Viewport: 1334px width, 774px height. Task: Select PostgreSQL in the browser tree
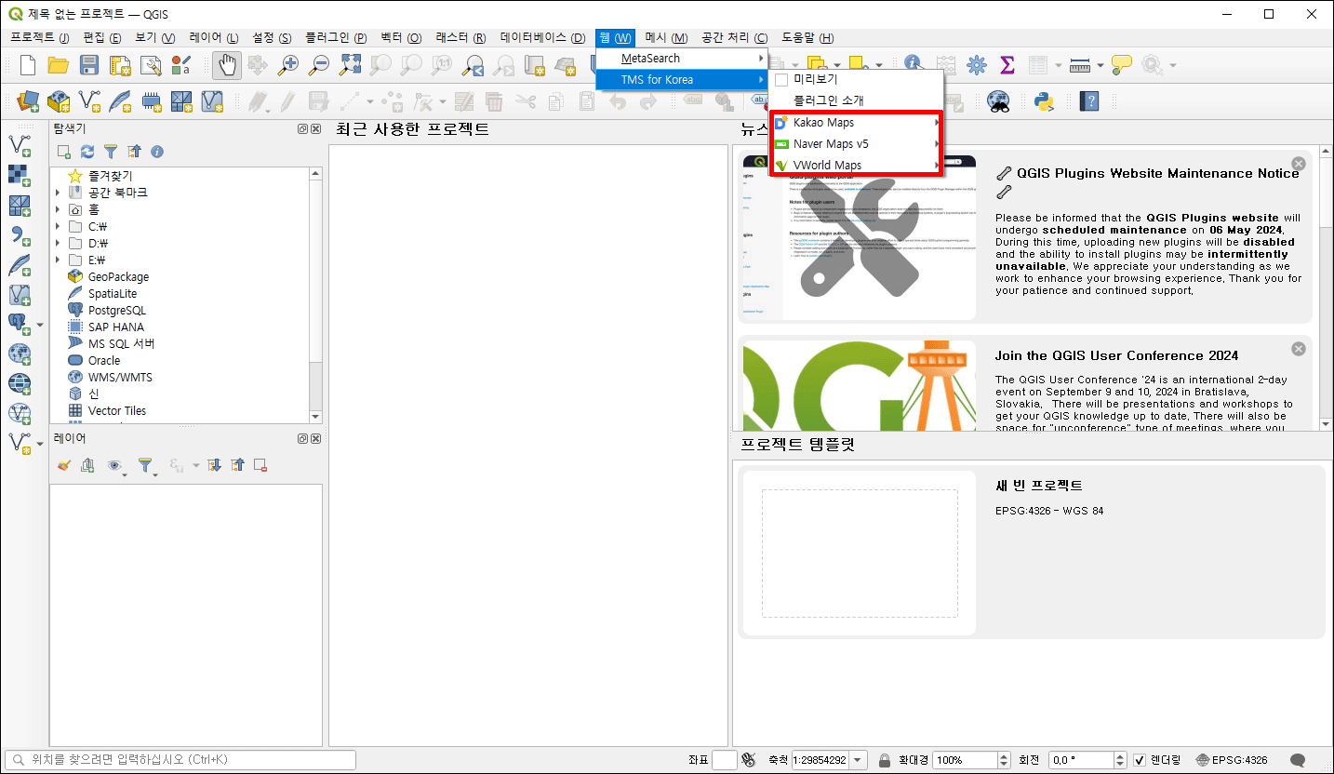(116, 310)
